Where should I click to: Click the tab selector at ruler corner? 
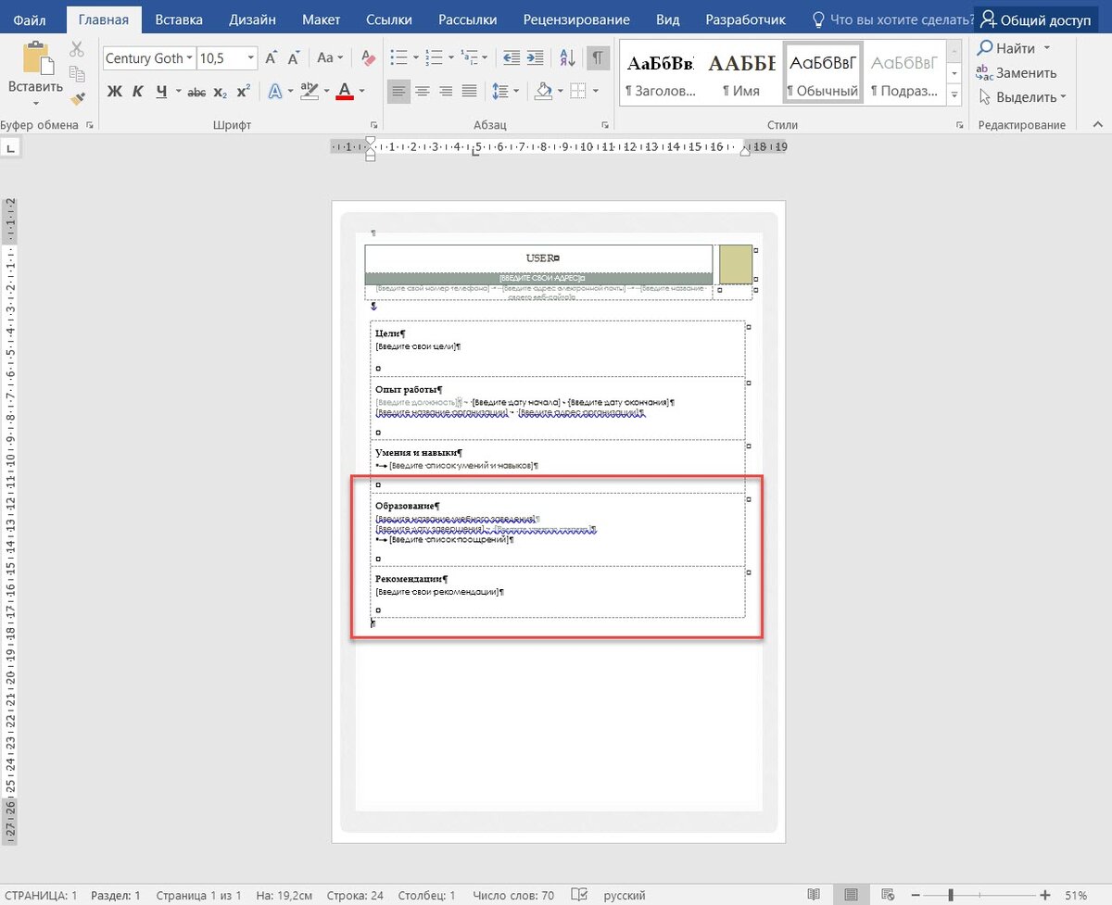(10, 147)
